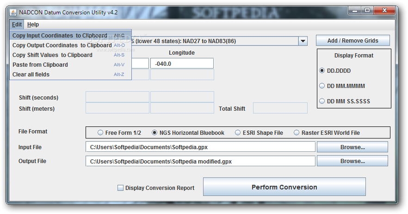Image resolution: width=408 pixels, height=214 pixels.
Task: Click the Output File path field
Action: click(200, 161)
